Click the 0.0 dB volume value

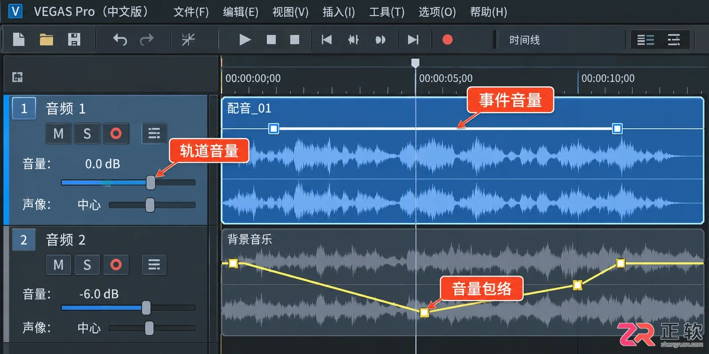[x=102, y=164]
